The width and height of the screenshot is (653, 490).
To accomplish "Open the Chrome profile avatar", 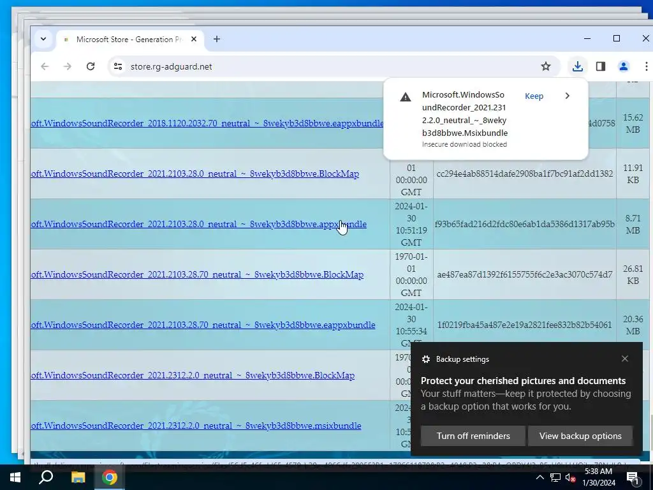I will [x=624, y=66].
